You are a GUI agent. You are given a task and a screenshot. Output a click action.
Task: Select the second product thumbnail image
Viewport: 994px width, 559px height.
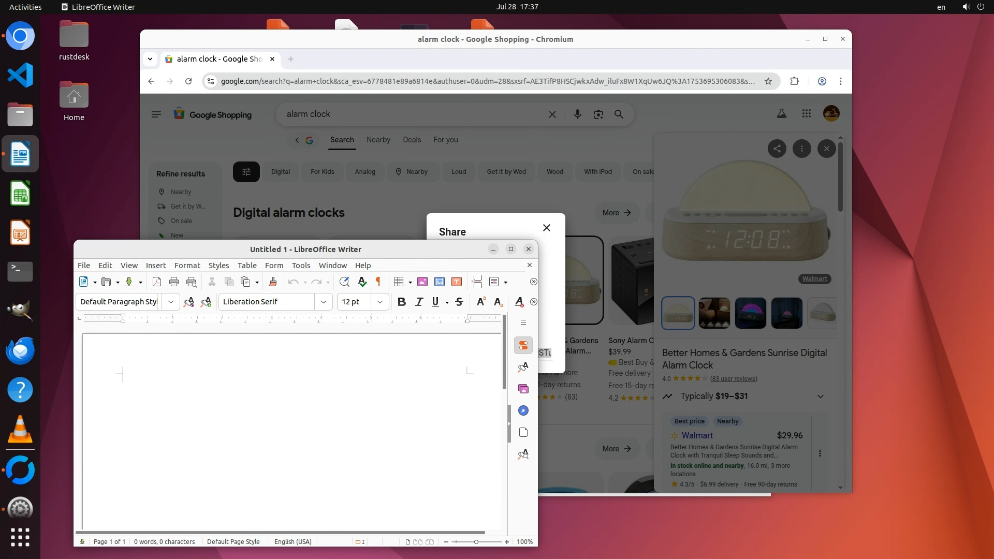pos(714,313)
